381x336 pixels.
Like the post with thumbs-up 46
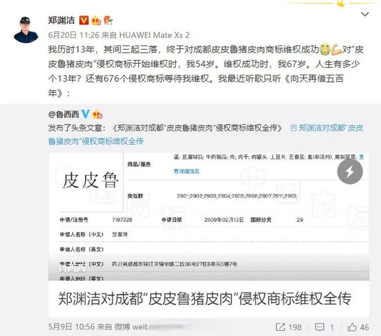point(358,327)
